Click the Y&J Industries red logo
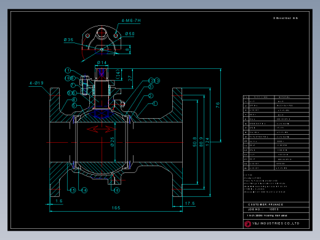Viewport: 320px width, 240px height. pos(247,223)
